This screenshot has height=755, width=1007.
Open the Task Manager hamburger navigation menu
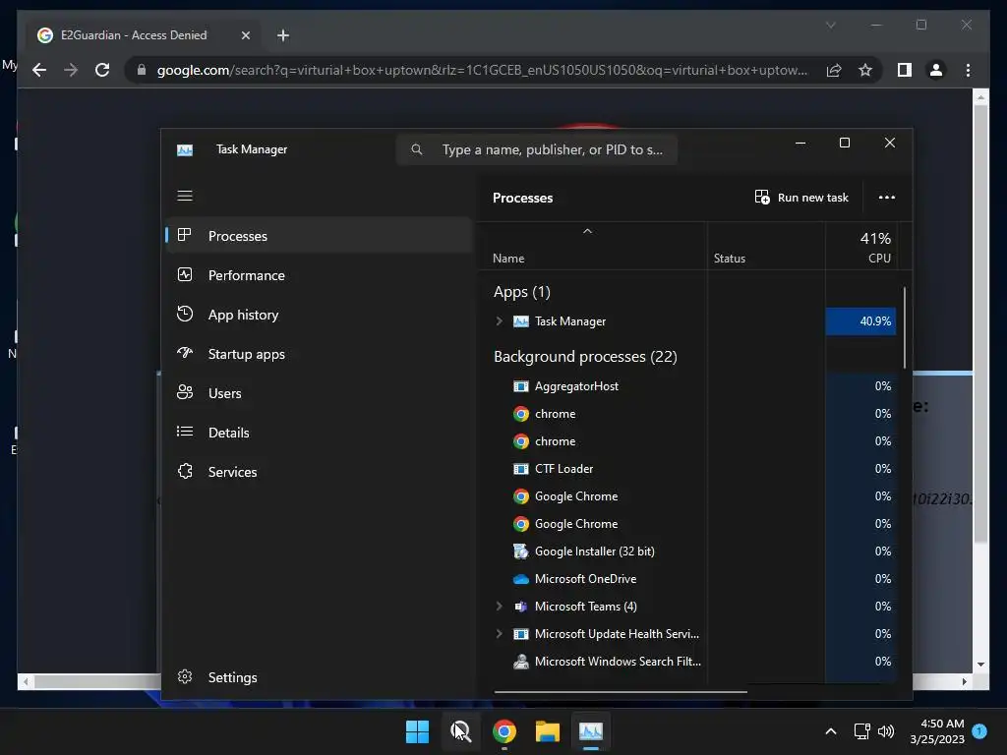(185, 196)
